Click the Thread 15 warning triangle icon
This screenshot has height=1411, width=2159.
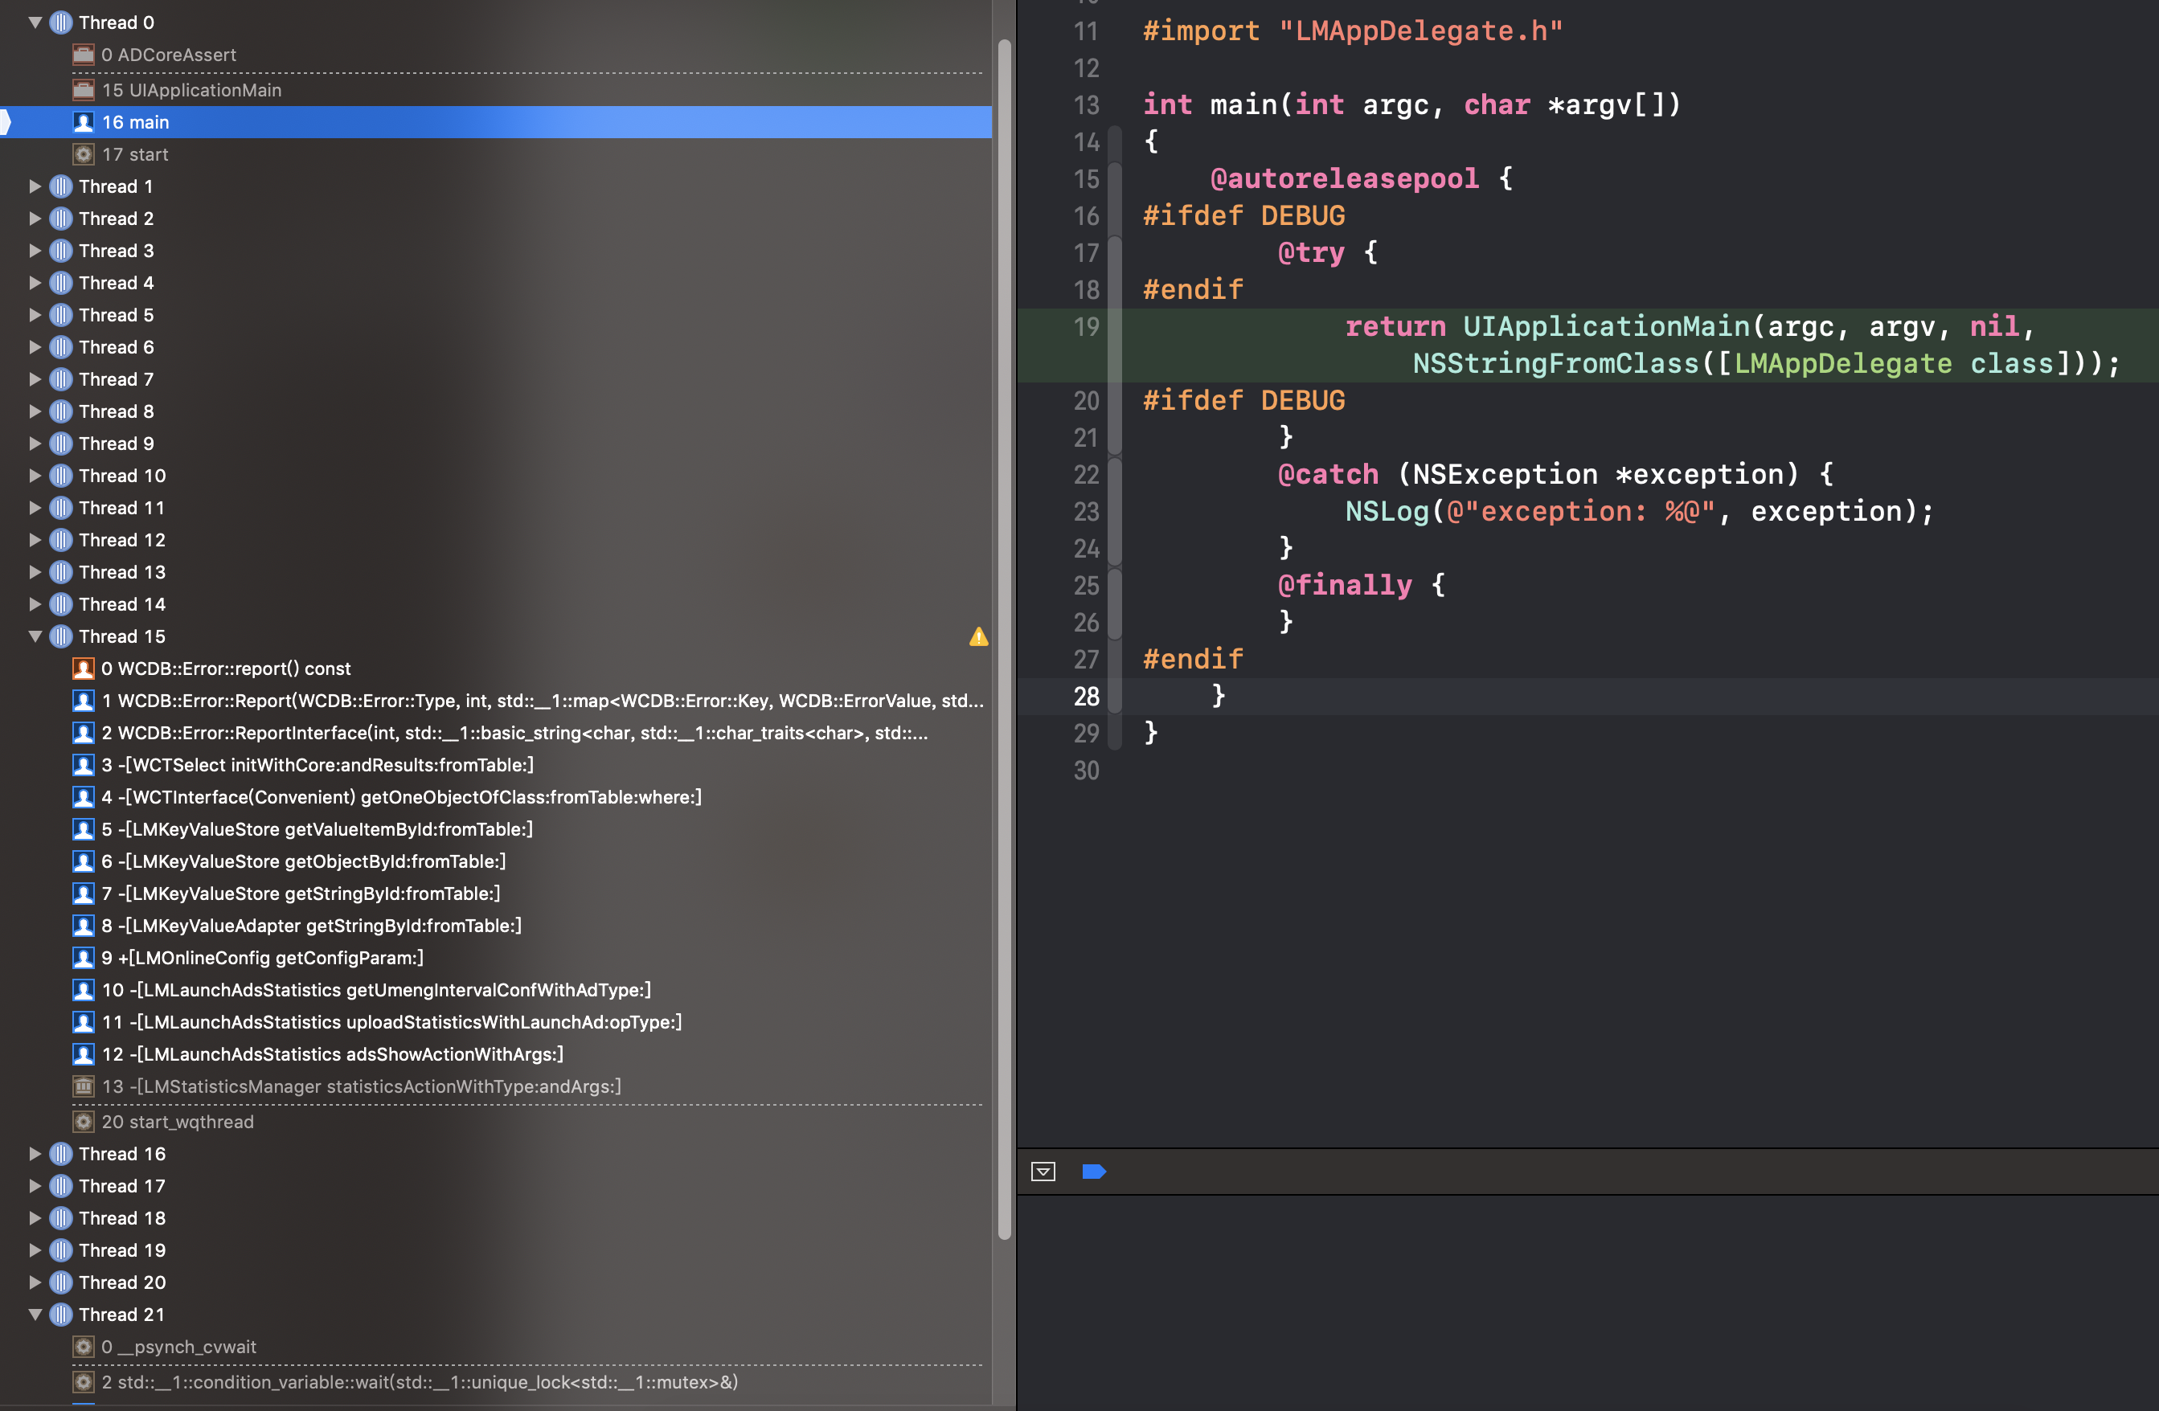(x=978, y=636)
